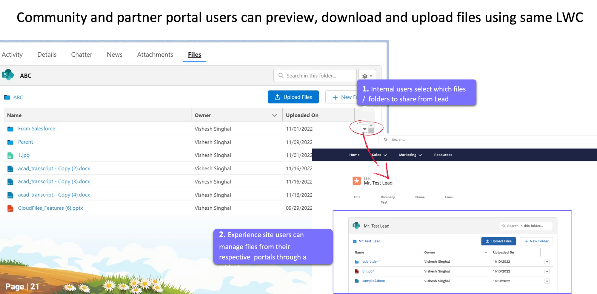The height and width of the screenshot is (294, 597).
Task: Click the 'Mr. Test Lead' record title under Lead
Action: tap(378, 183)
